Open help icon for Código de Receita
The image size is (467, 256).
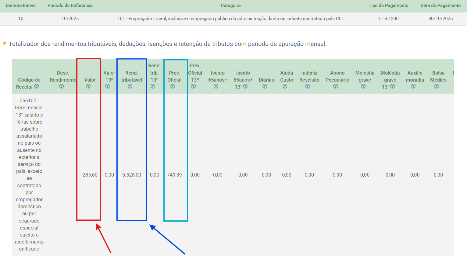pos(37,86)
